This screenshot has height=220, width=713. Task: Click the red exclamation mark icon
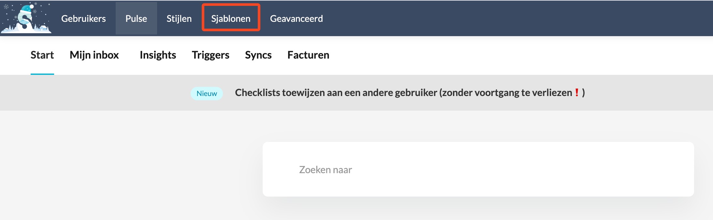577,92
